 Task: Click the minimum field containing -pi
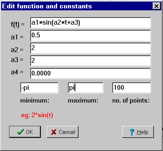[x=39, y=88]
